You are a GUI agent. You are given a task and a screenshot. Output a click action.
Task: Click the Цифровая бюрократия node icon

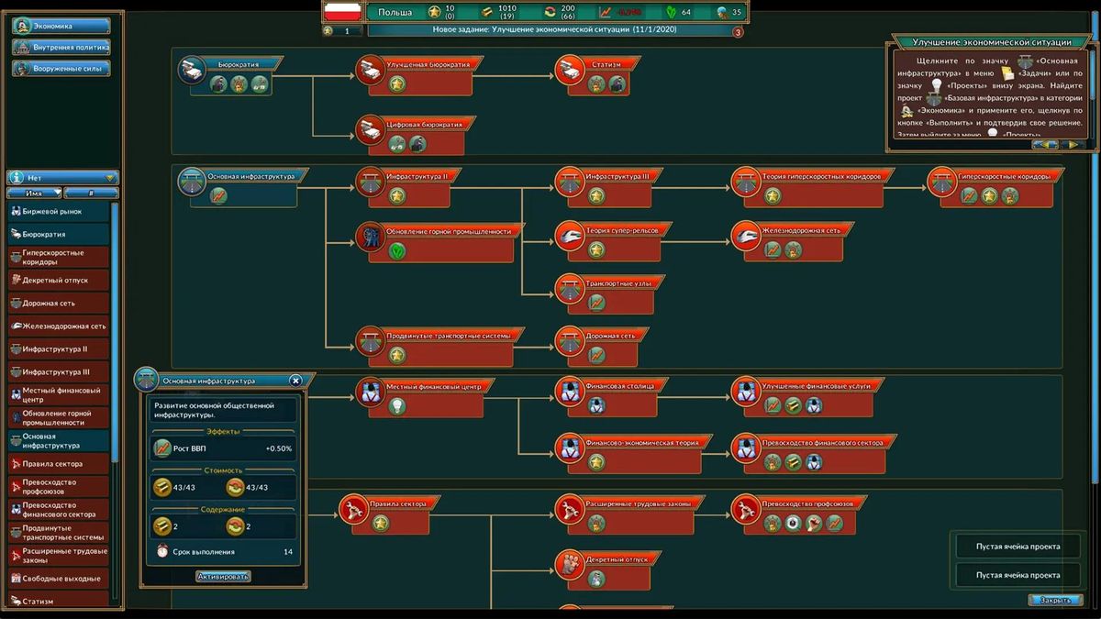370,129
